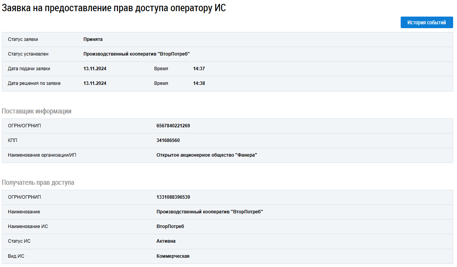The image size is (457, 267).
Task: Select the supplier OGRN number 6567840221269
Action: click(x=173, y=126)
